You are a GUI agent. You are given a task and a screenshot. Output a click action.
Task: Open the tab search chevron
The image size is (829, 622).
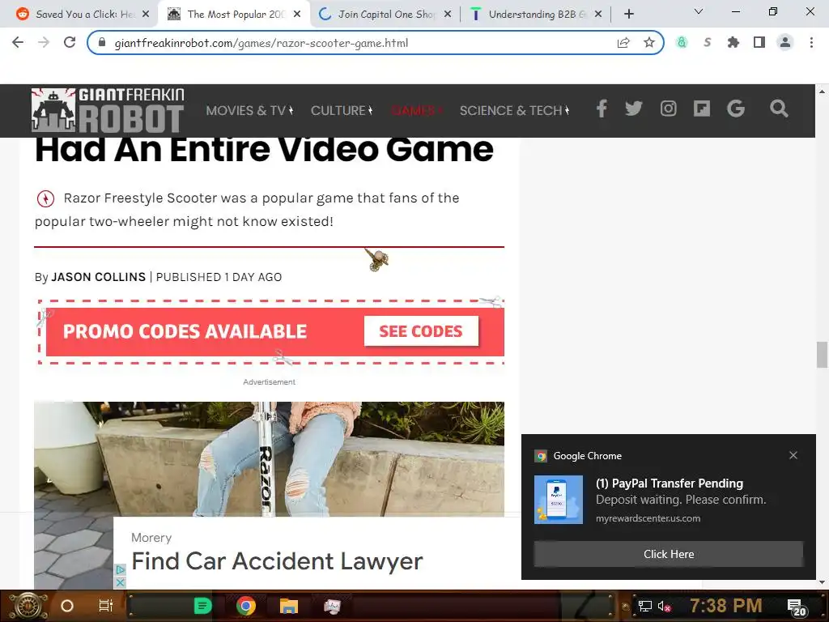(x=699, y=11)
